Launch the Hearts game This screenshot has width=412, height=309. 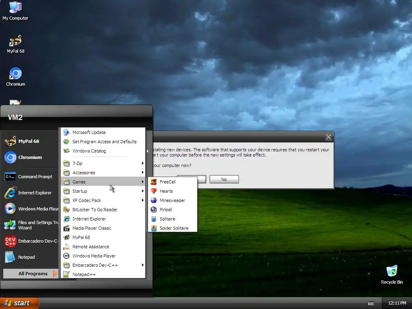(x=173, y=191)
